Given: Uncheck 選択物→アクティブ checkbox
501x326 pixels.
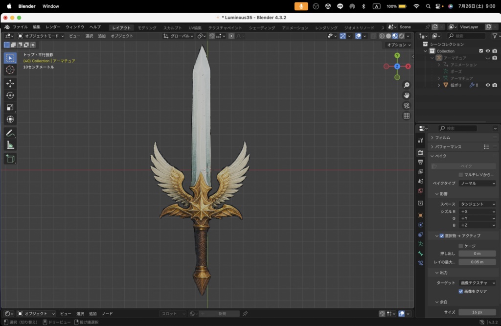Looking at the screenshot, I should click(x=442, y=235).
